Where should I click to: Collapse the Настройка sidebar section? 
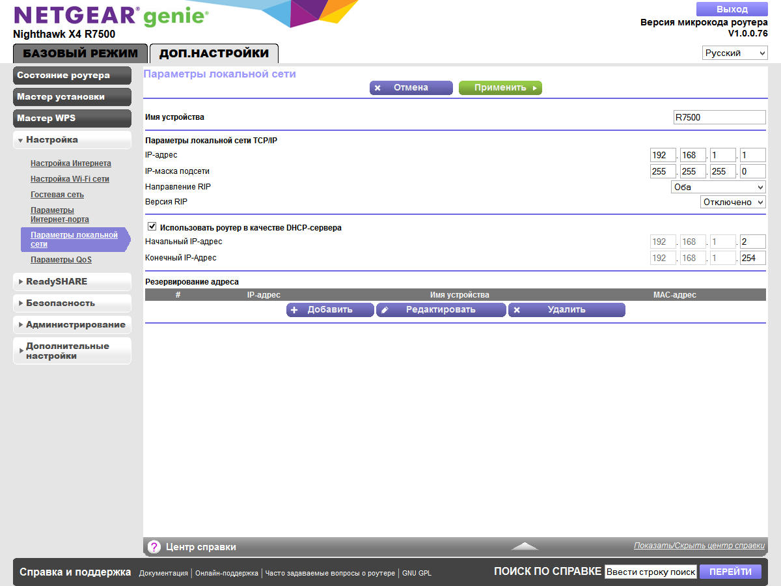pos(72,140)
